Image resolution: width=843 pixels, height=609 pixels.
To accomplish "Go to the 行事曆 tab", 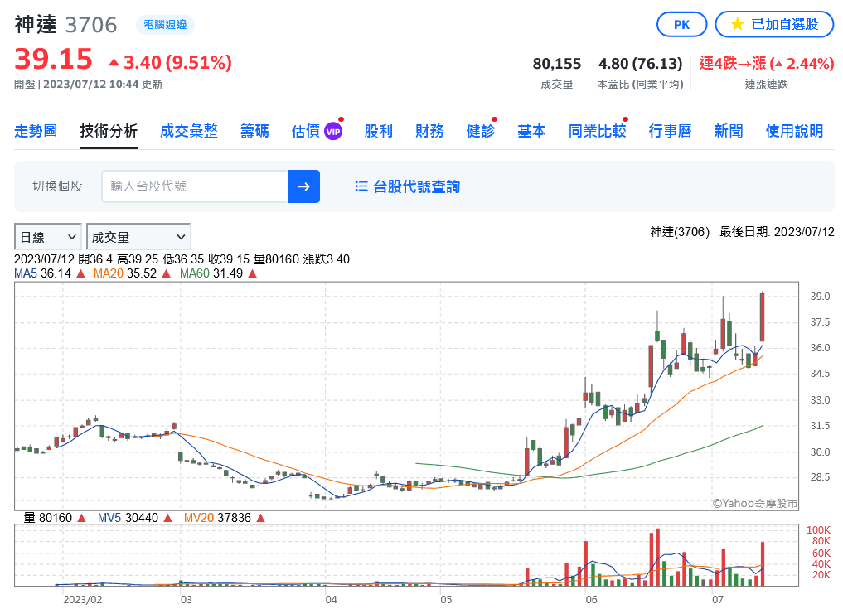I will click(x=670, y=131).
